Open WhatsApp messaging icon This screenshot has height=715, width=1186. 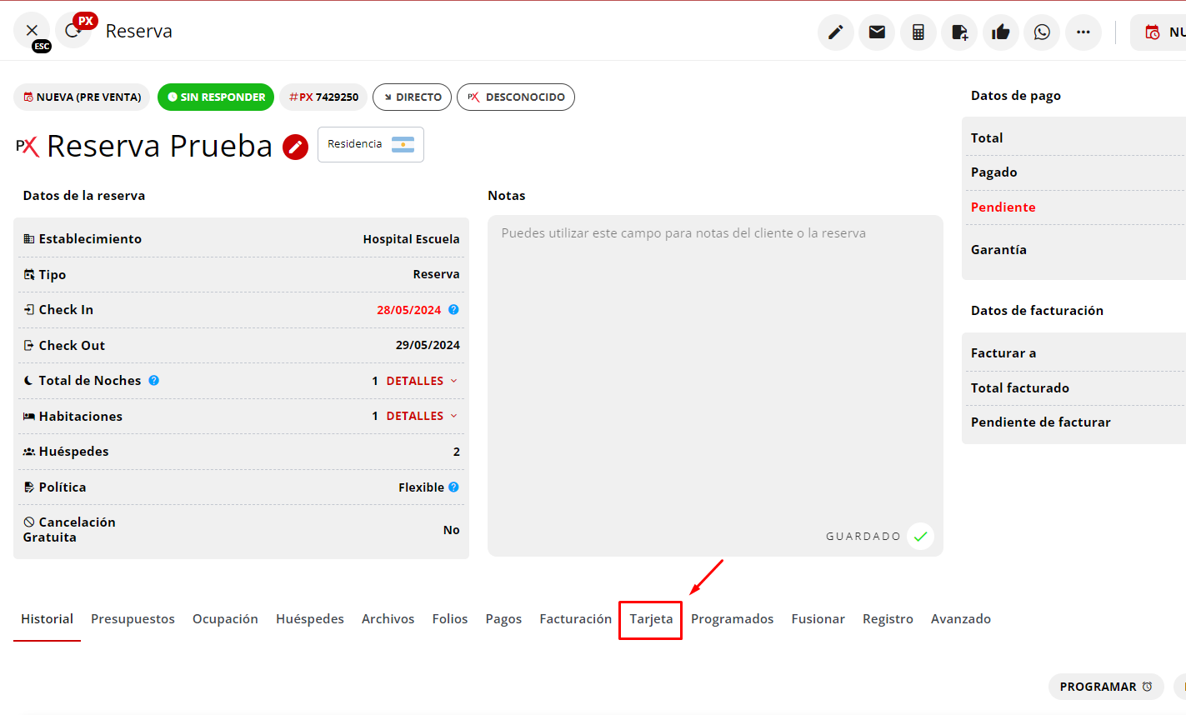[1042, 32]
